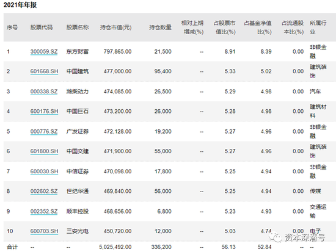This screenshot has width=336, height=252.
Task: Open stock code link 300059.SZ
Action: point(44,52)
